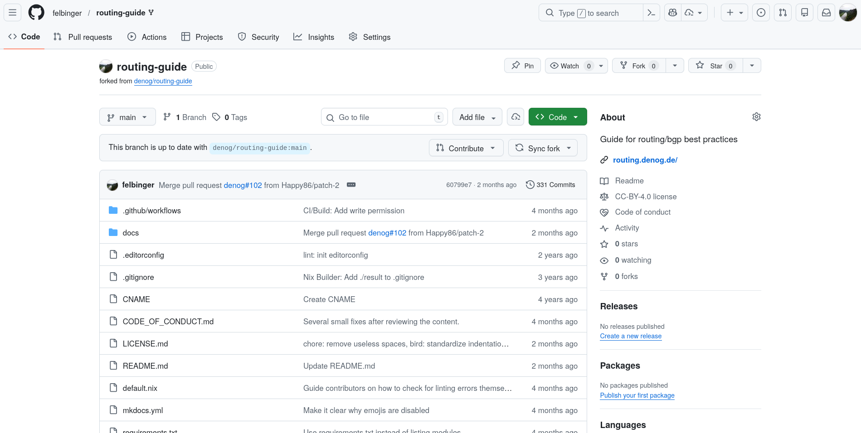The width and height of the screenshot is (861, 433).
Task: Open the GitHub homepage logo
Action: (x=36, y=13)
